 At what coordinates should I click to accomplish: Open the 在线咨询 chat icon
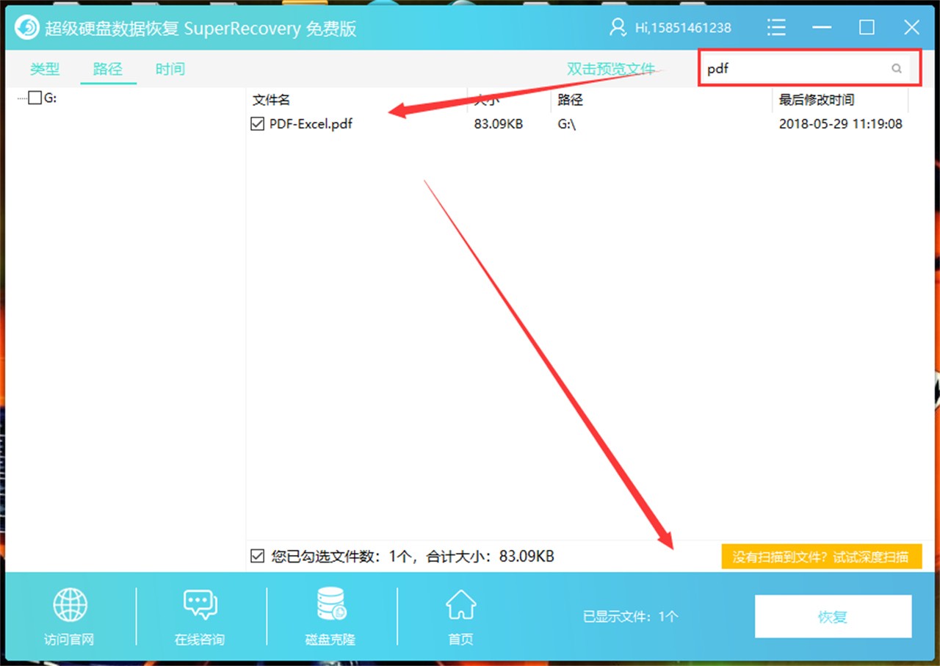click(199, 604)
